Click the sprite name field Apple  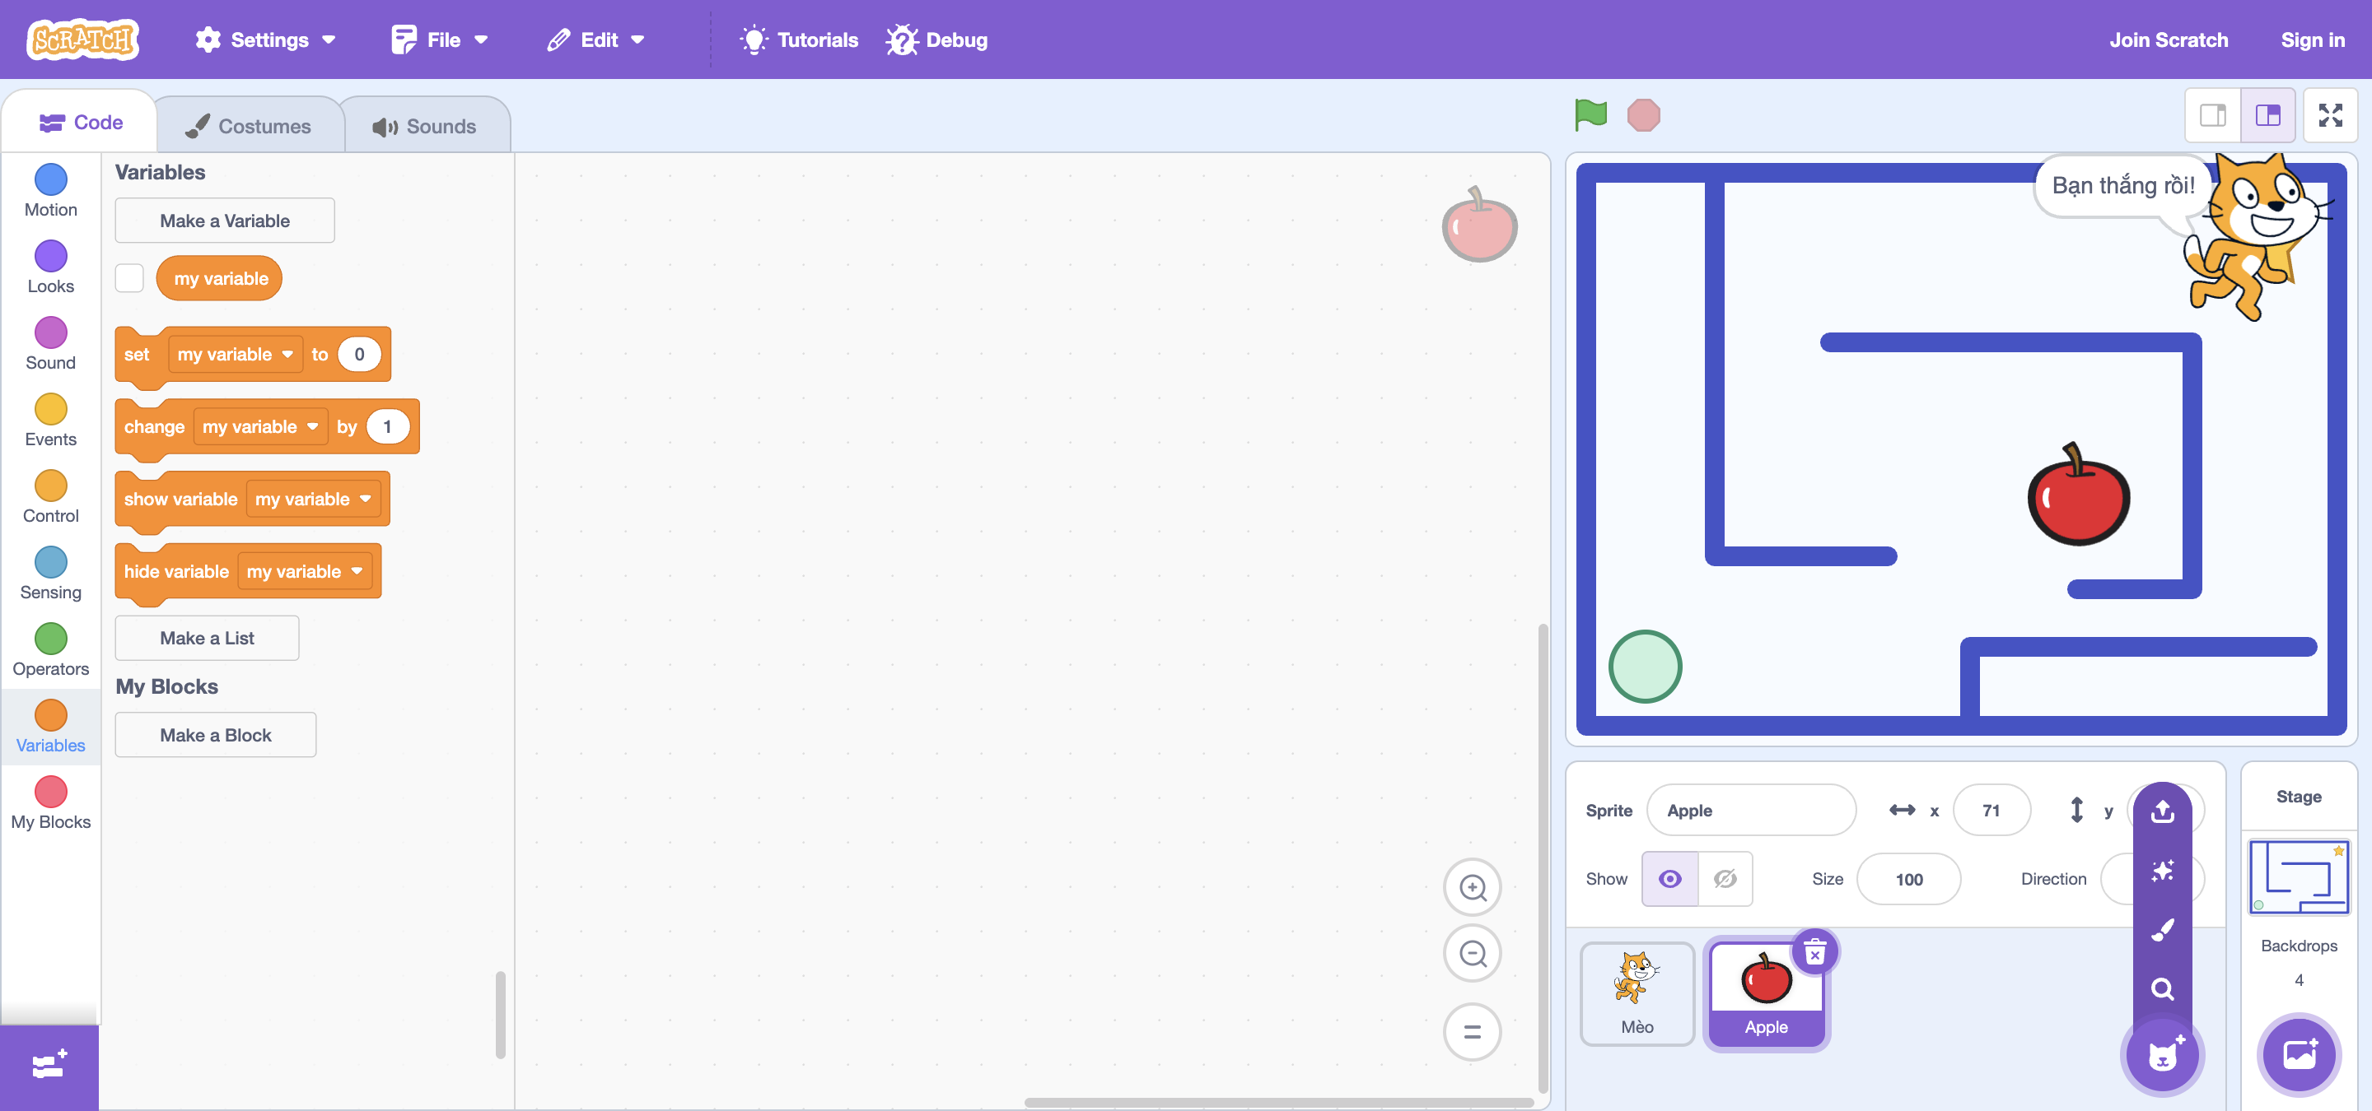1750,811
